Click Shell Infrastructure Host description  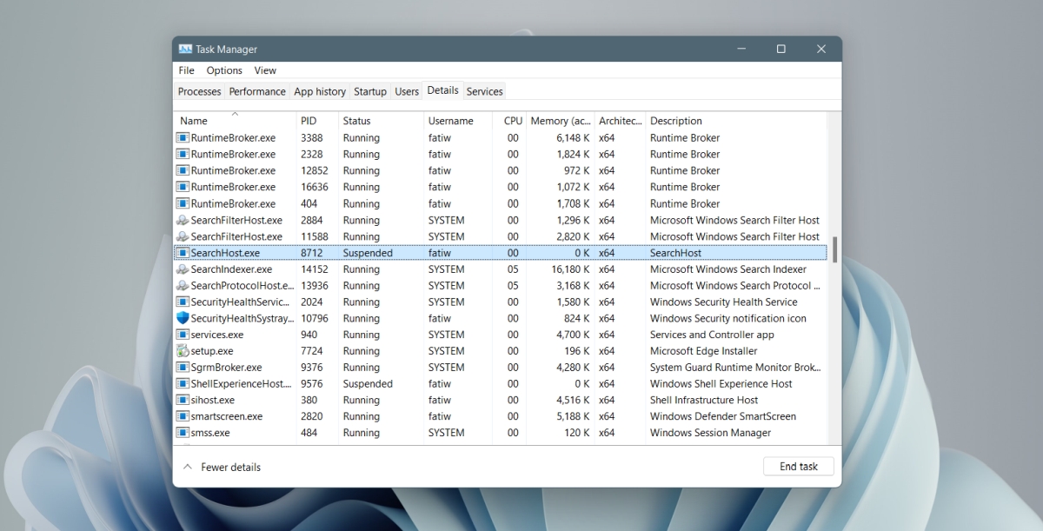(x=704, y=400)
